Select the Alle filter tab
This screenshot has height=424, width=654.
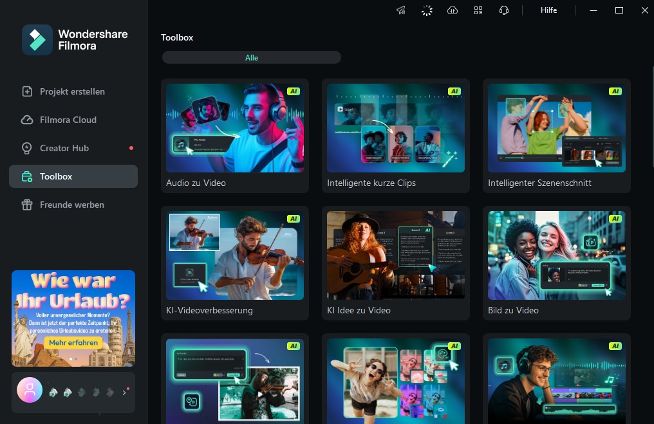252,57
